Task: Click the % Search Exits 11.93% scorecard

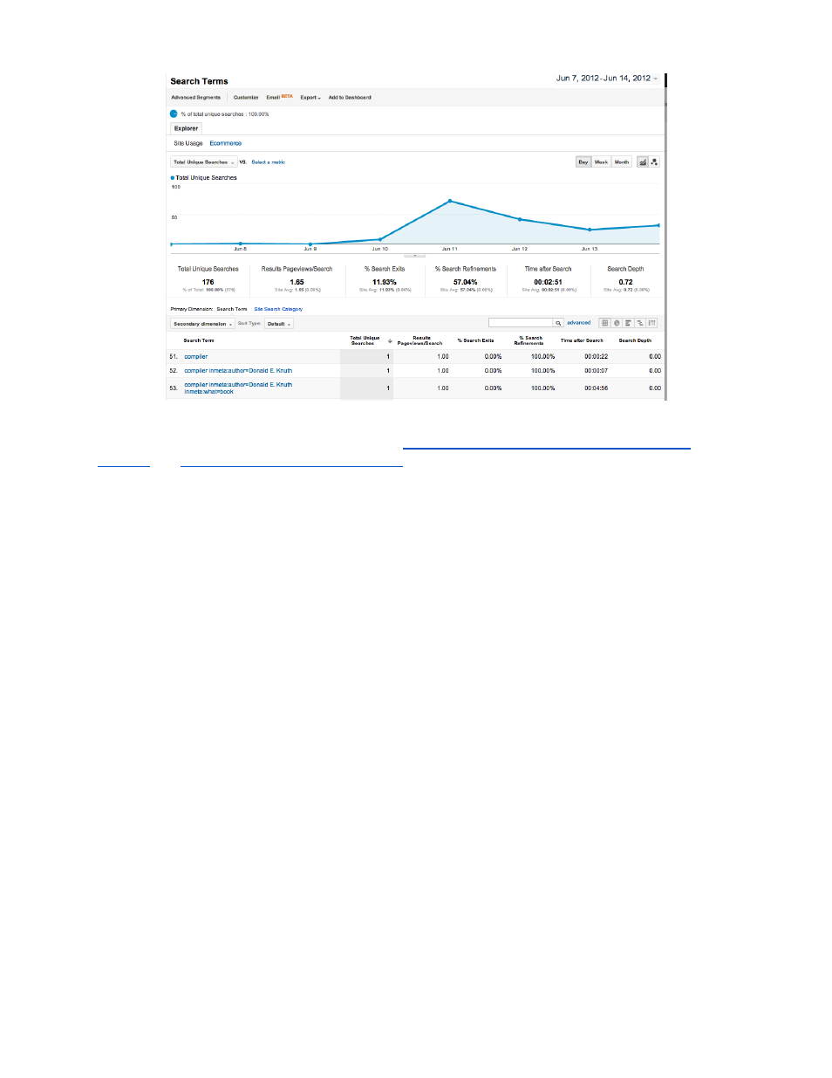Action: [385, 279]
